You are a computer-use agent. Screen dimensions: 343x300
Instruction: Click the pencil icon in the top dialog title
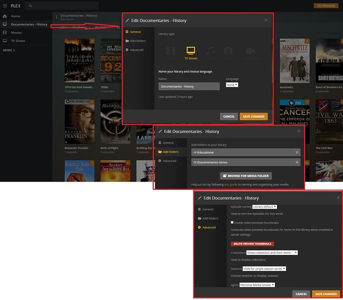point(127,20)
